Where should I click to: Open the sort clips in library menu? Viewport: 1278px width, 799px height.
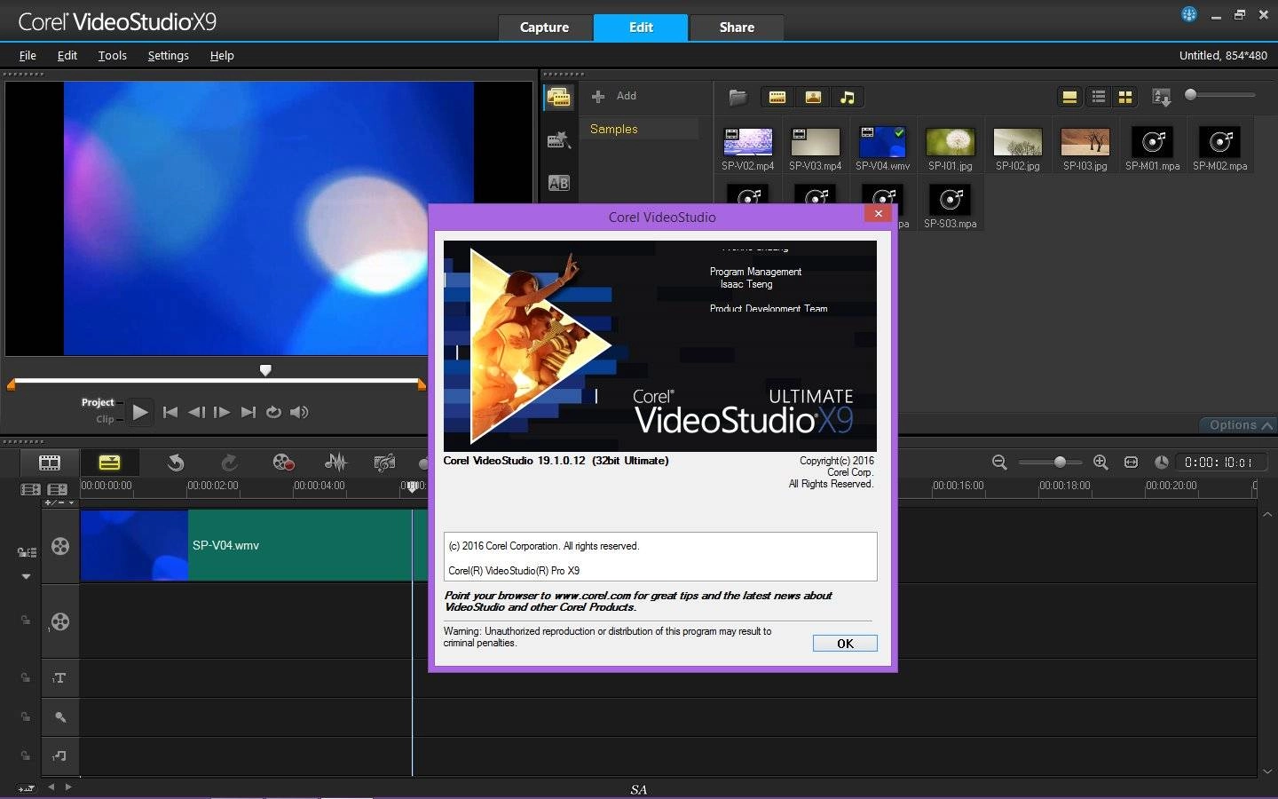coord(1162,98)
